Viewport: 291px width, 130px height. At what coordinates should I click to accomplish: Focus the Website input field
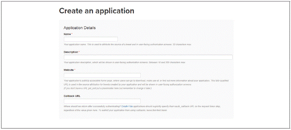point(102,75)
